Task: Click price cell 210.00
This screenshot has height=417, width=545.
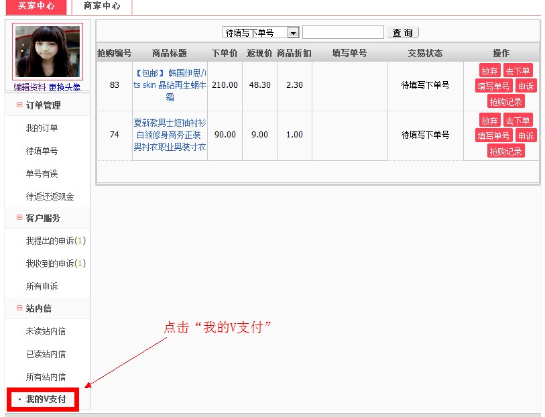Action: click(225, 85)
